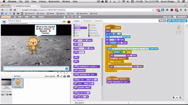
Task: Click the green flag to start project
Action: click(x=64, y=22)
